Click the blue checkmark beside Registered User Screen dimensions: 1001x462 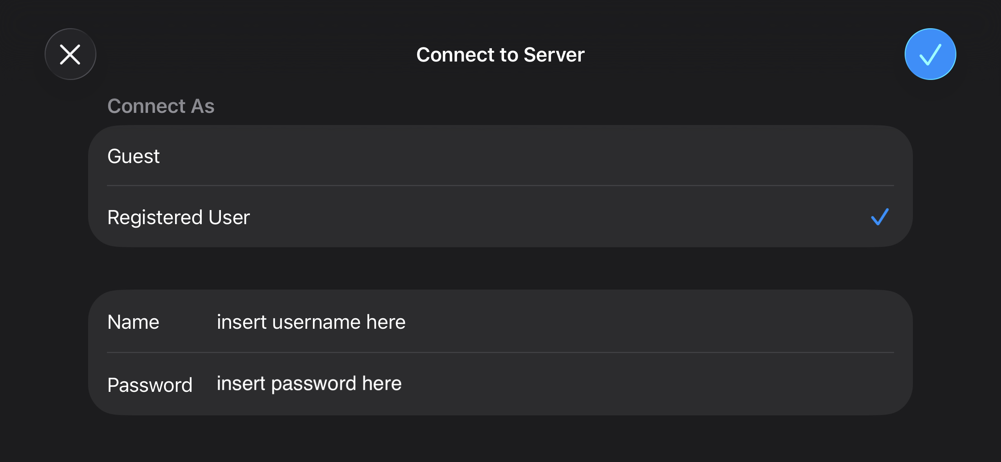pyautogui.click(x=880, y=217)
